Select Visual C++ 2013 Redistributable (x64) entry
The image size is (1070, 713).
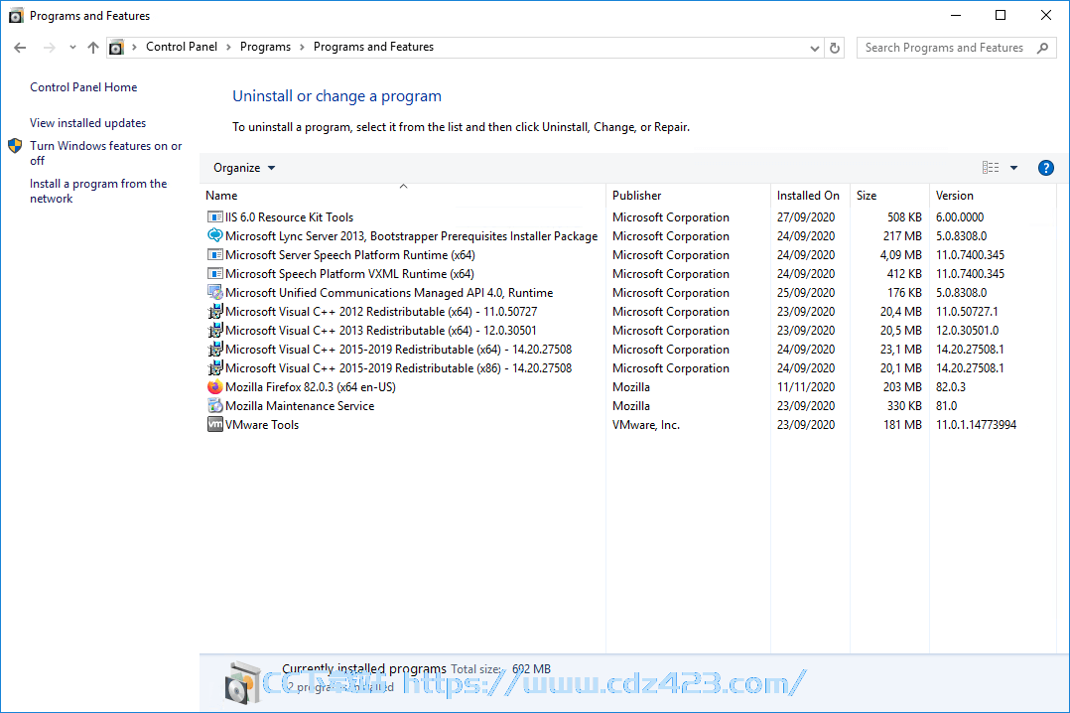[381, 331]
